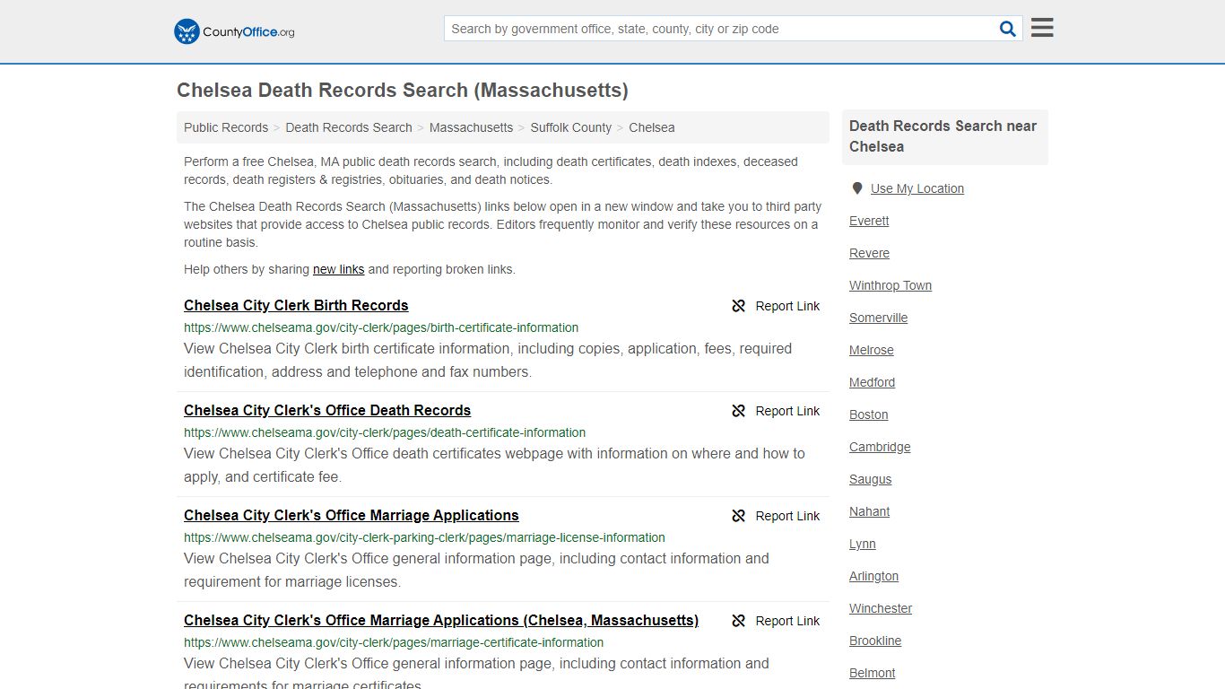Select Cambridge in nearby list
This screenshot has height=689, width=1225.
pyautogui.click(x=880, y=447)
